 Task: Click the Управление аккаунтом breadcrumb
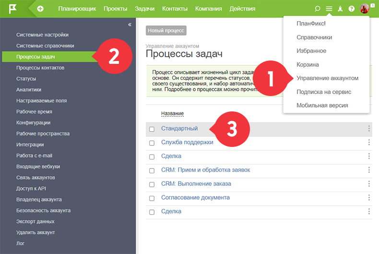[172, 46]
